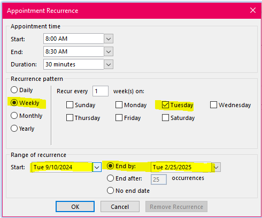Screen dimensions: 262x218
Task: Confirm with the OK button
Action: point(75,207)
